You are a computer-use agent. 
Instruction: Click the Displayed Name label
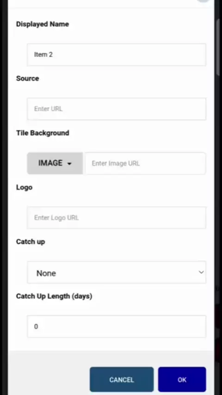click(43, 24)
